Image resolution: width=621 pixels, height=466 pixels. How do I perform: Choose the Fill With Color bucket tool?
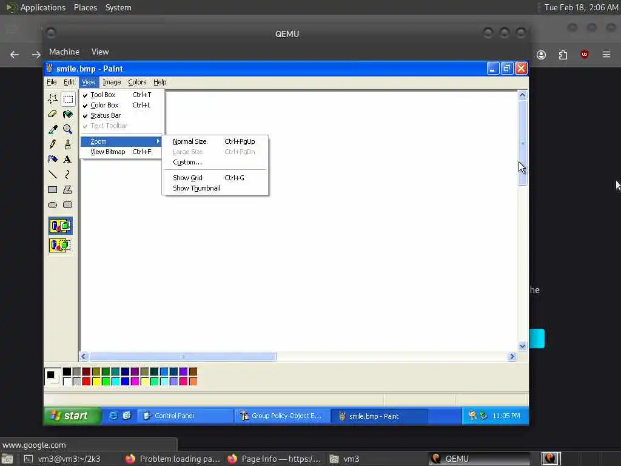68,114
